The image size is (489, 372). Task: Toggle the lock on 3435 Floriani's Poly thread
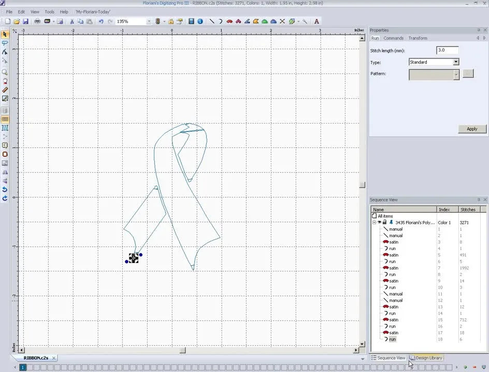(385, 222)
